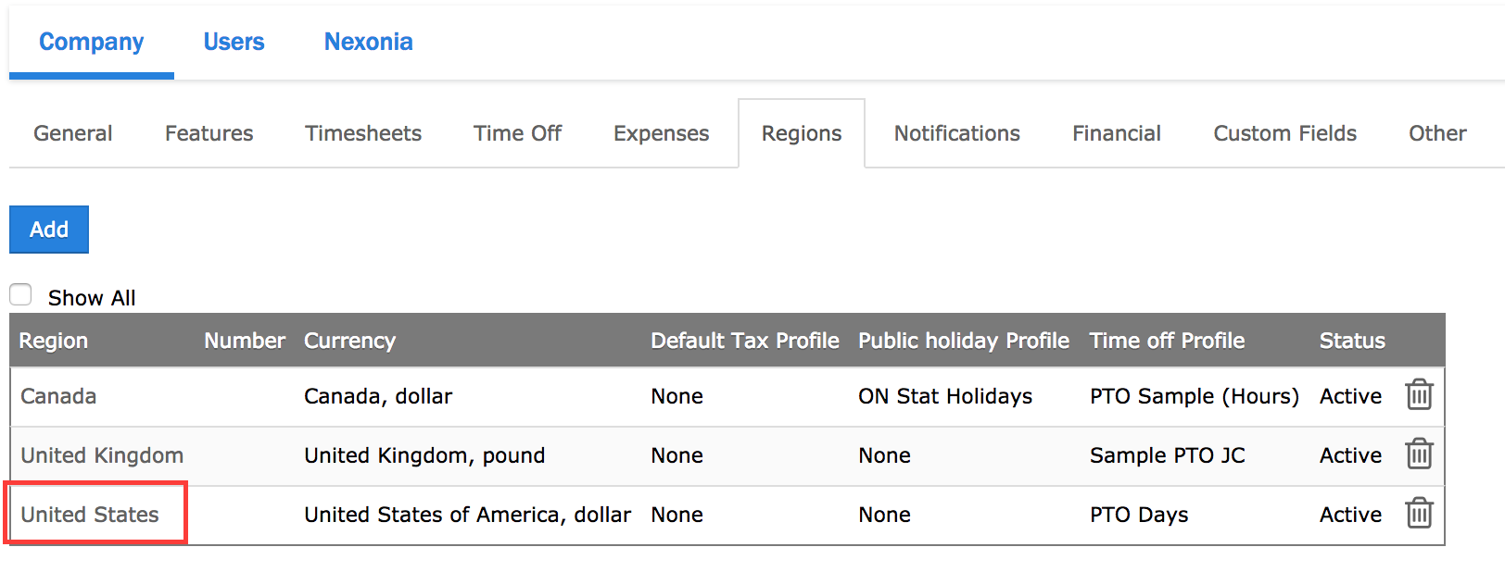Go to the General settings tab
This screenshot has width=1505, height=572.
[73, 133]
